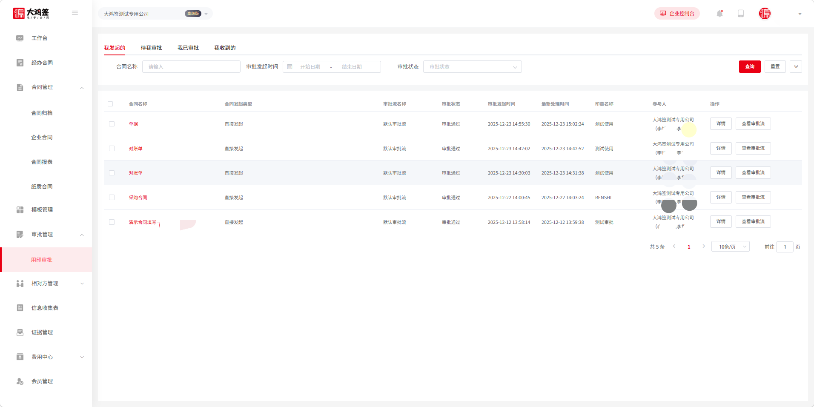Click the 合同名称 input field
Screen dimensions: 814x407
tap(191, 67)
